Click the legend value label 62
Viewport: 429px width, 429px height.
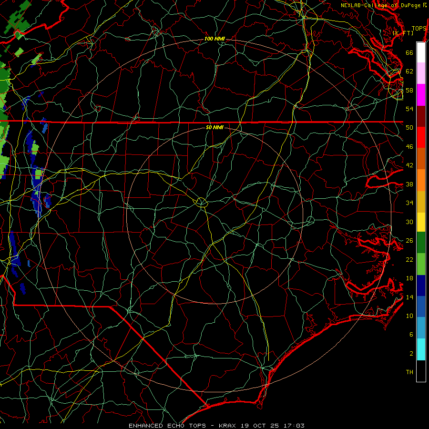click(x=409, y=71)
